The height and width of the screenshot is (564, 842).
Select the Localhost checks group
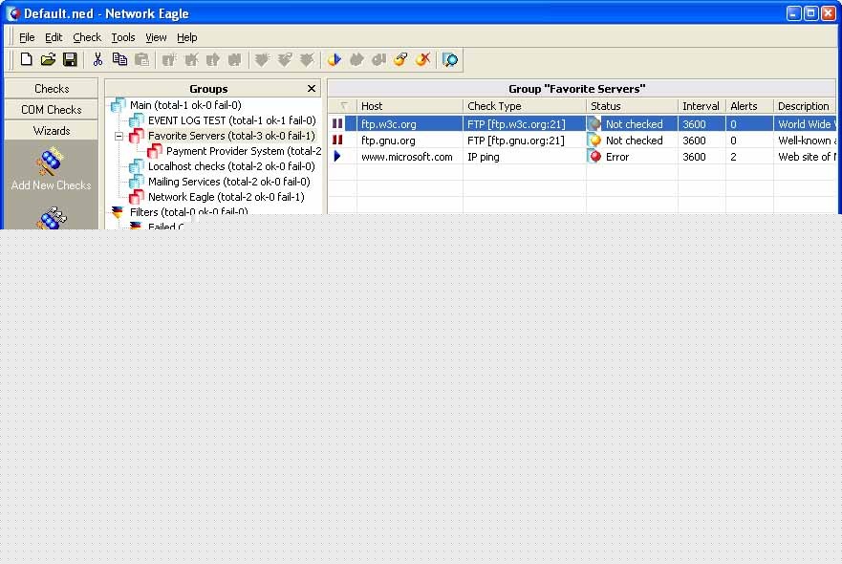231,166
